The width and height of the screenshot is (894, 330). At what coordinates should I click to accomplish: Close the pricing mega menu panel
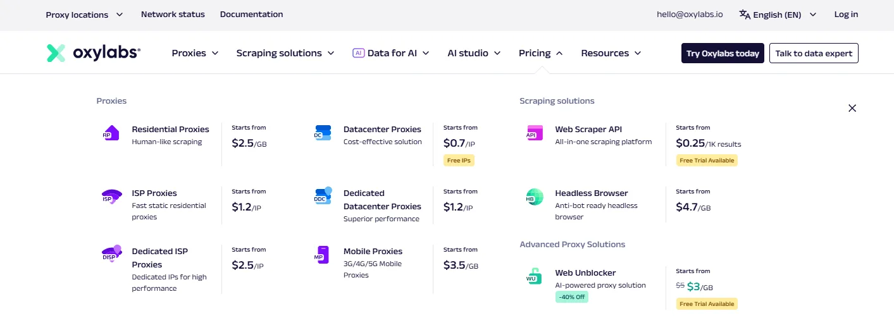(852, 108)
